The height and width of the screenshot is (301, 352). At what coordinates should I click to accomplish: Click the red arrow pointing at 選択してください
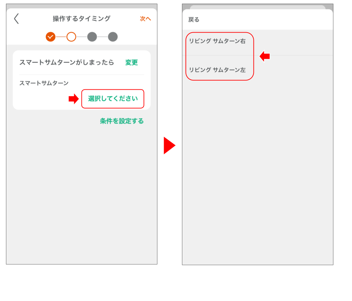pos(74,99)
